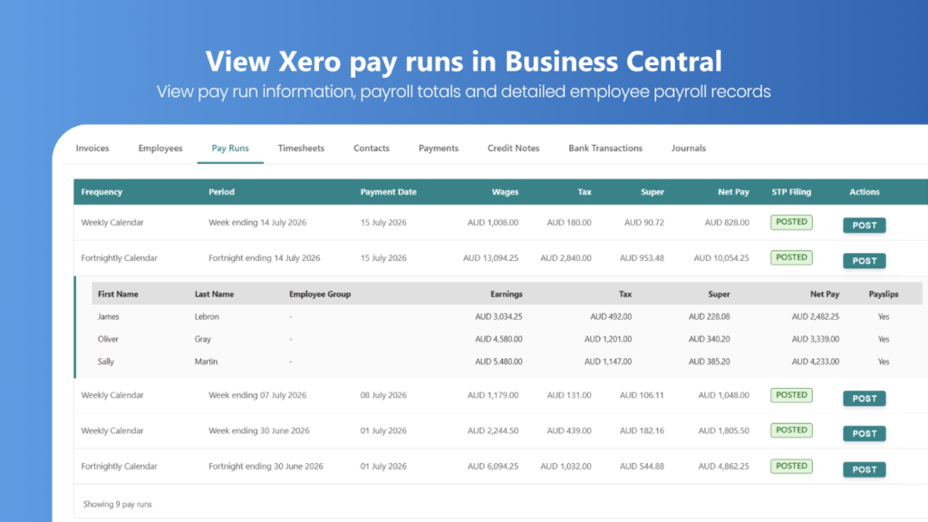Click the Payment Date column header
The image size is (928, 522).
pos(388,192)
